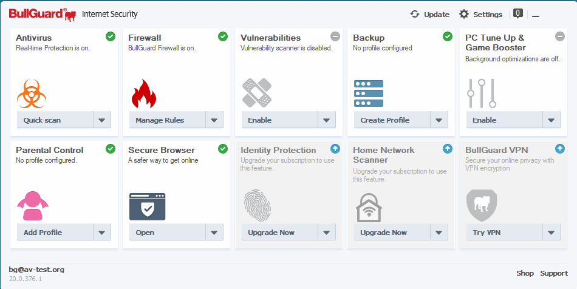The image size is (577, 289).
Task: Click the Antivirus green check status indicator
Action: click(x=111, y=36)
